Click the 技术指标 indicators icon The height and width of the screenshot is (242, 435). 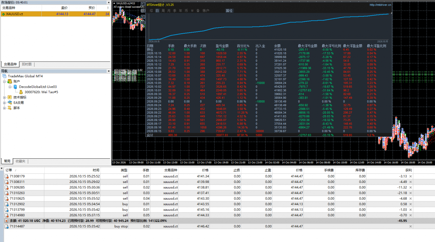click(x=10, y=97)
